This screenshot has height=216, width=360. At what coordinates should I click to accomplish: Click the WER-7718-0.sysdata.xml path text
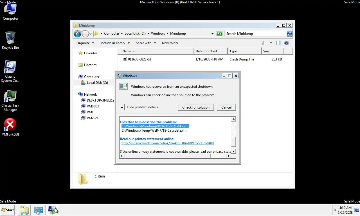point(154,130)
